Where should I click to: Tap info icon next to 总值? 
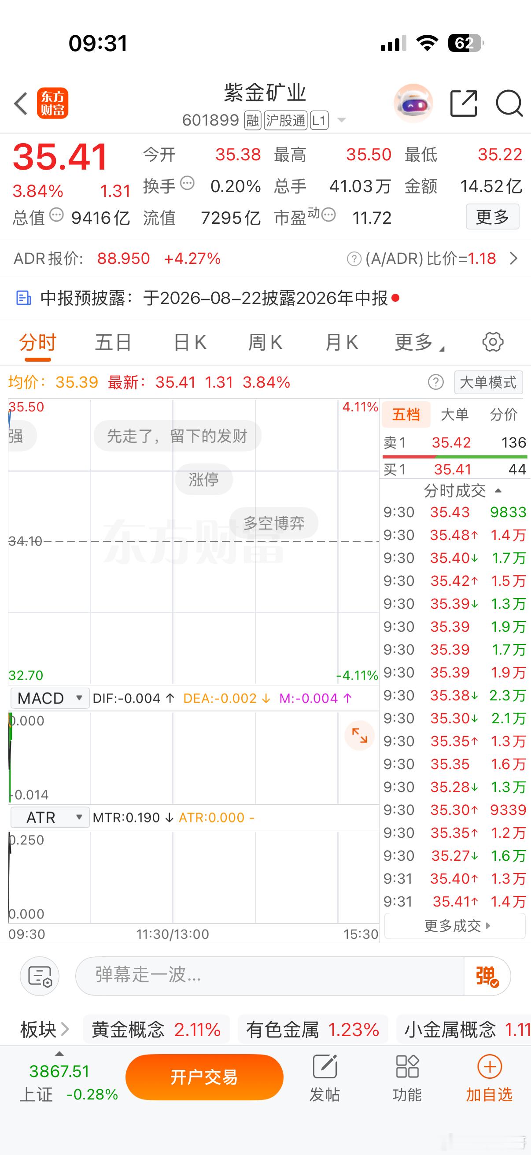[56, 215]
